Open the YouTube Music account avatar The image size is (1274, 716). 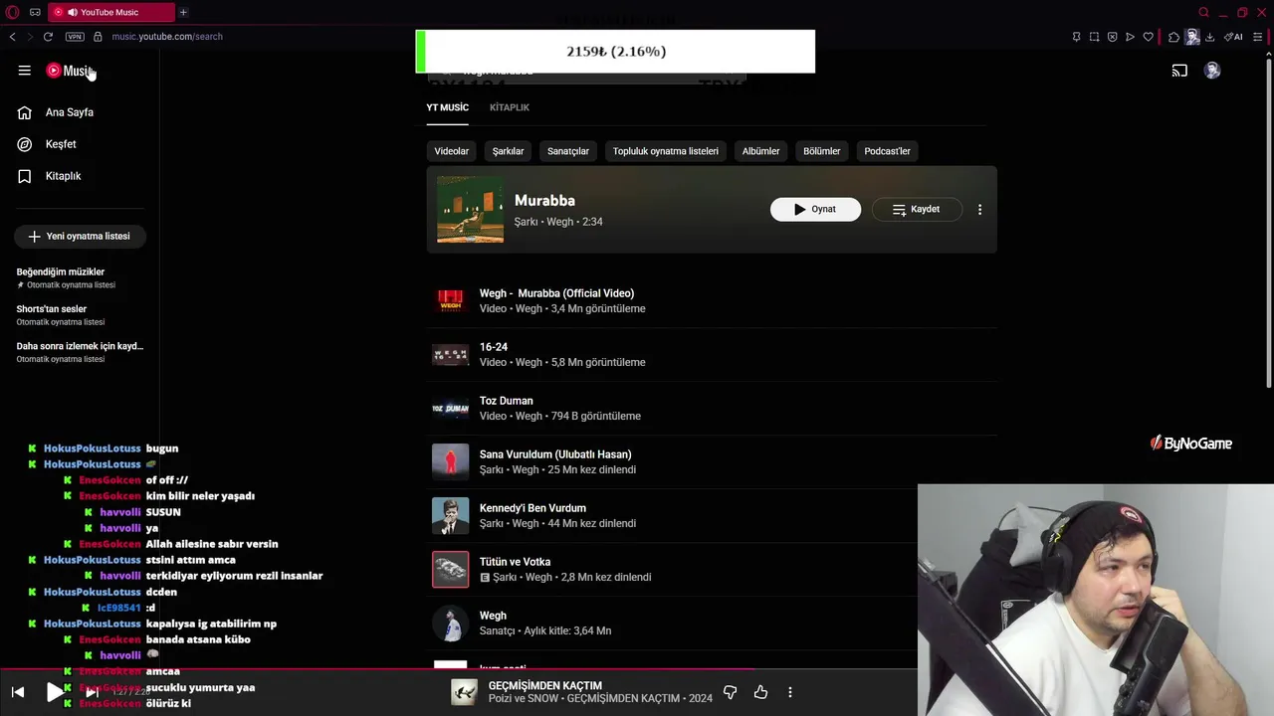point(1212,71)
